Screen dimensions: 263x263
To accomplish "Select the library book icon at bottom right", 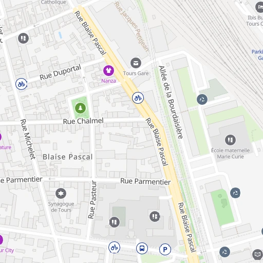I will point(257,254).
